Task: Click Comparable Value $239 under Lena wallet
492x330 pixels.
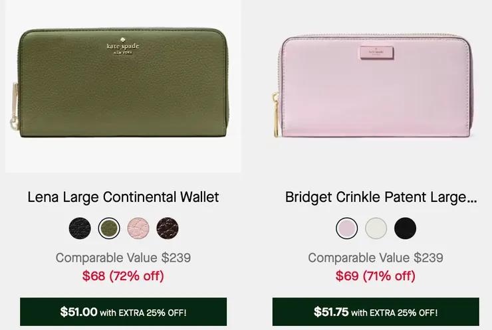Action: 123,258
